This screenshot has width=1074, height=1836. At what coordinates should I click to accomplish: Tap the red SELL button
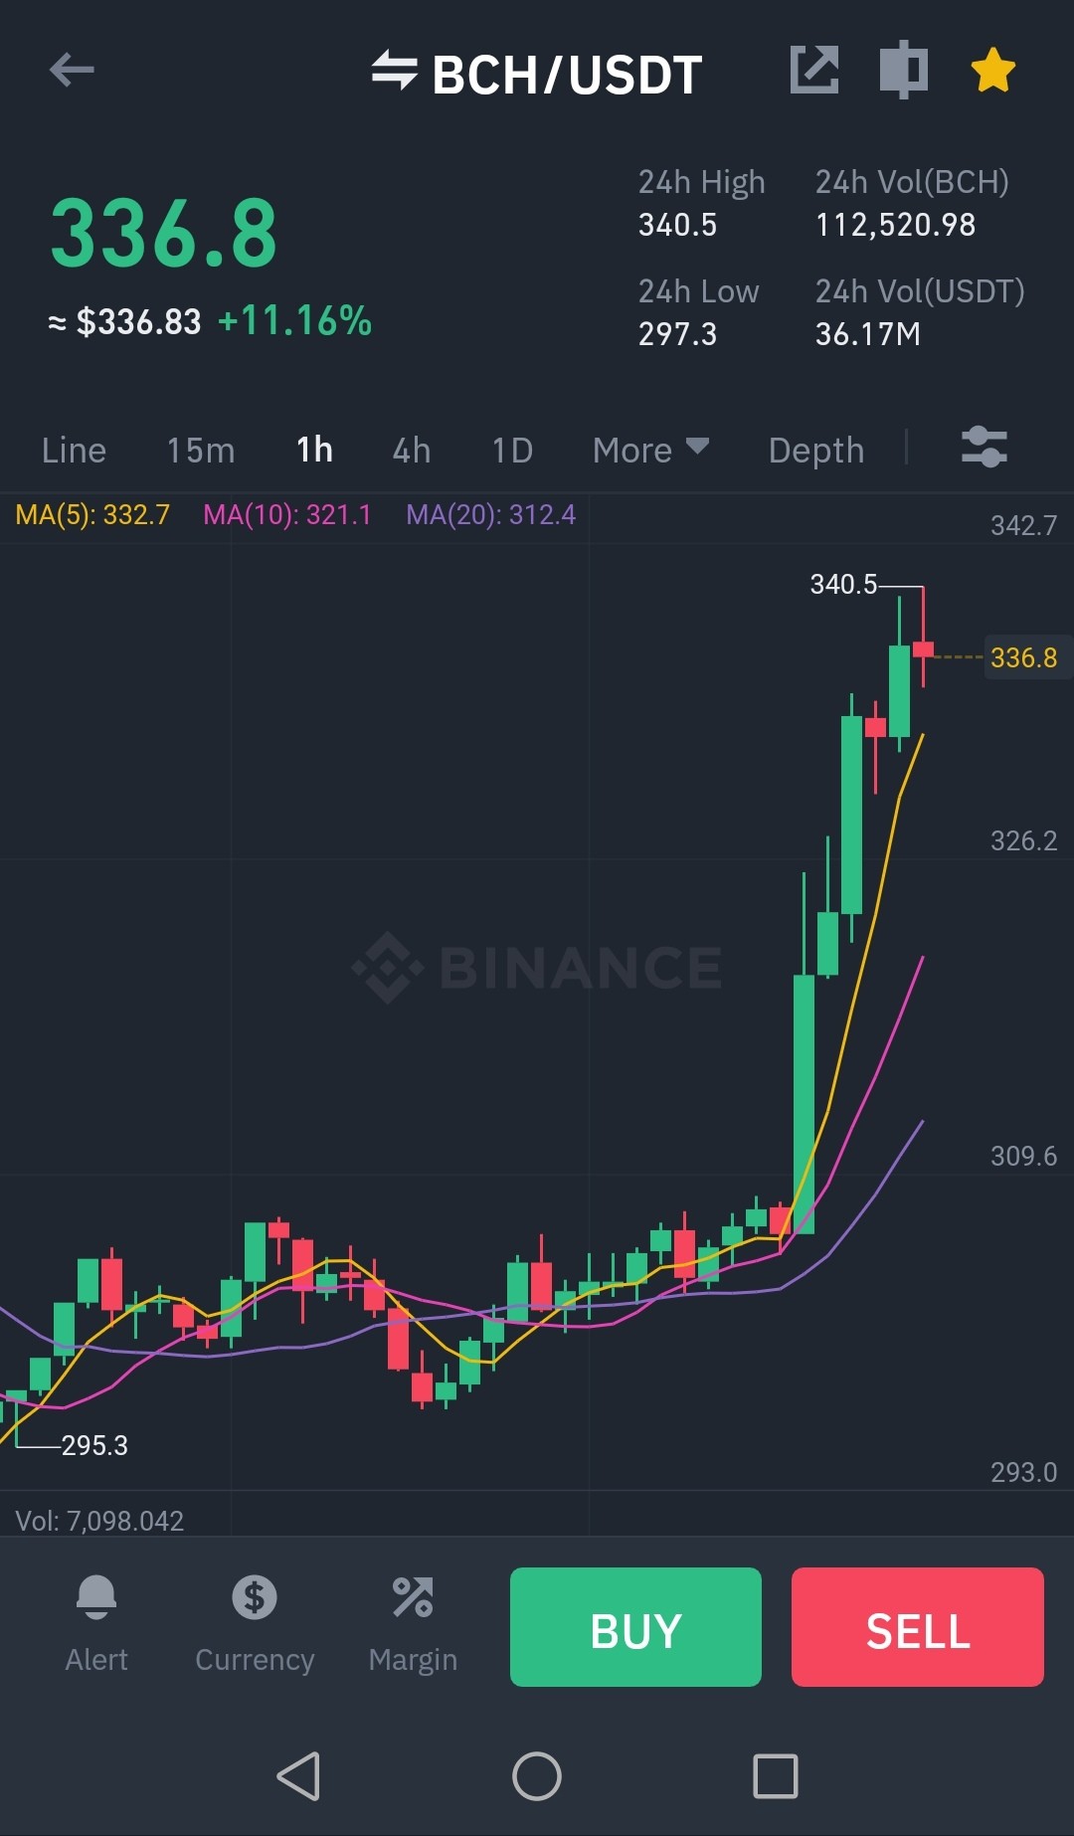(918, 1627)
